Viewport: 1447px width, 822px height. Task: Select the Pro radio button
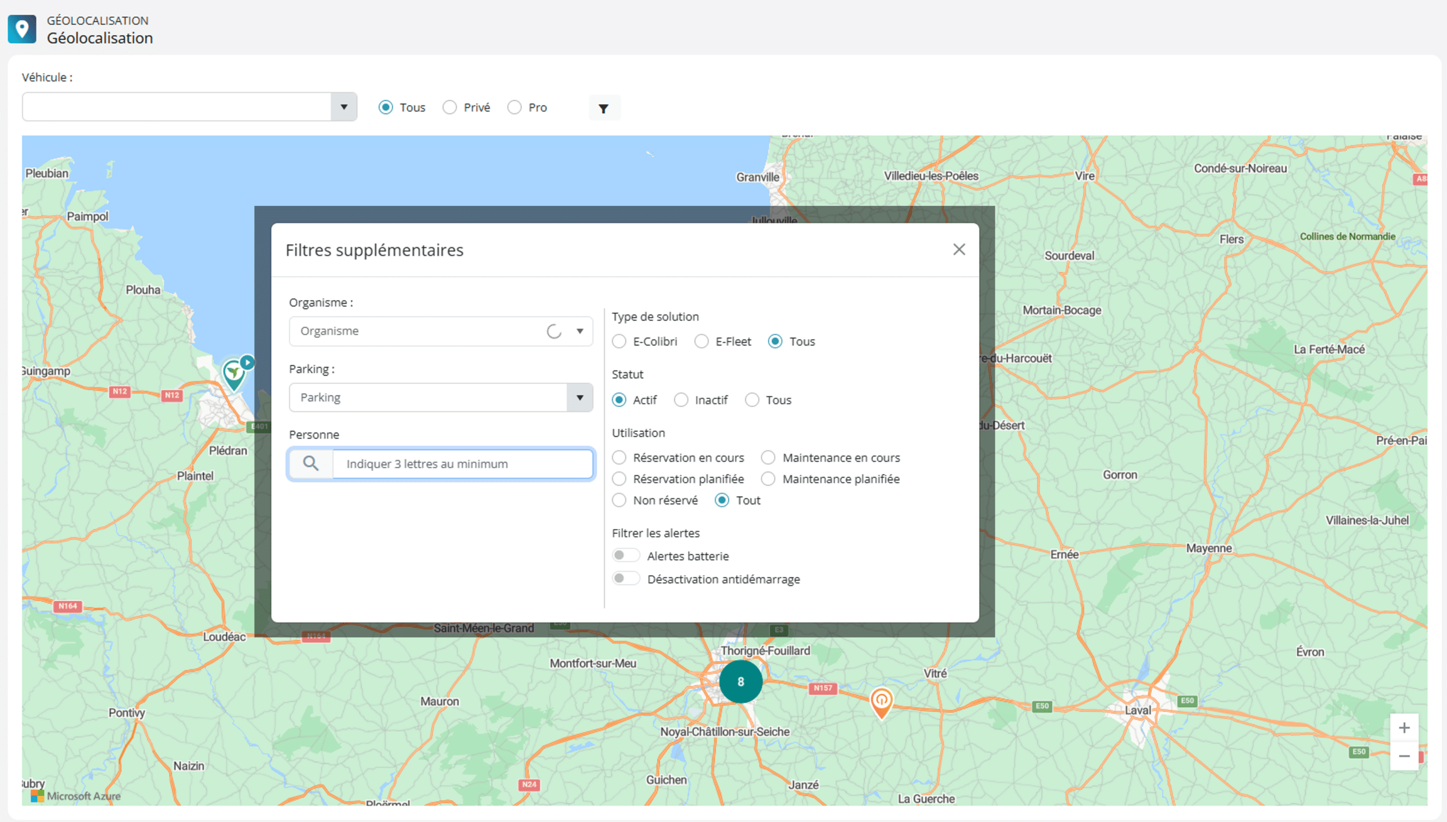click(x=514, y=107)
